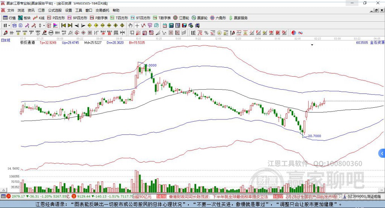
Task: Jump to first bar with green skip-back icon
Action: (63, 26)
